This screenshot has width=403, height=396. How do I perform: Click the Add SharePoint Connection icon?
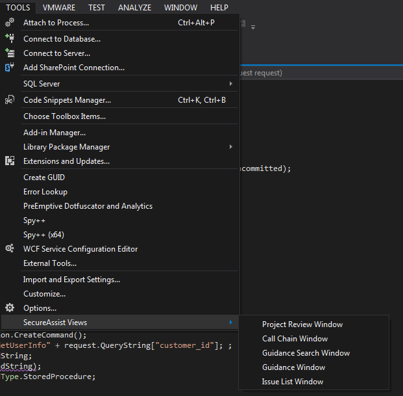(x=10, y=67)
